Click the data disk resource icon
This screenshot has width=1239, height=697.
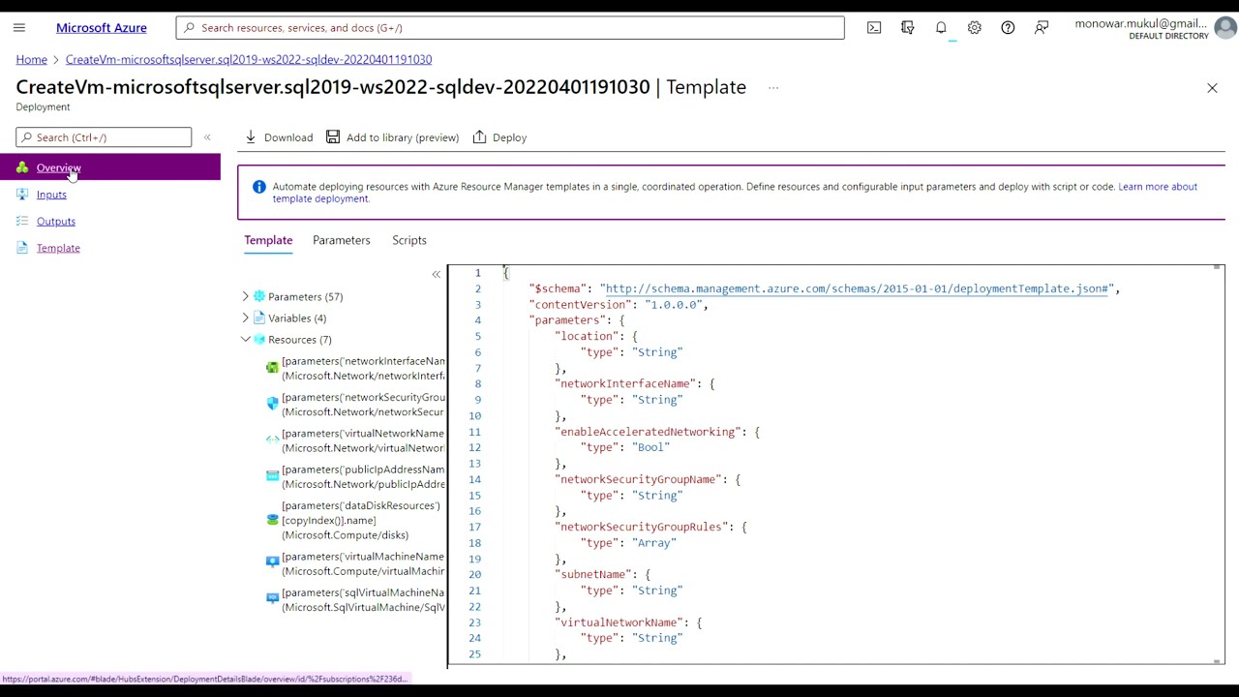click(x=272, y=520)
